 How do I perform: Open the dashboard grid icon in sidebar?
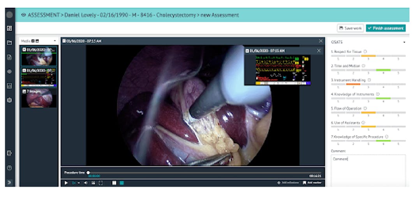click(9, 28)
